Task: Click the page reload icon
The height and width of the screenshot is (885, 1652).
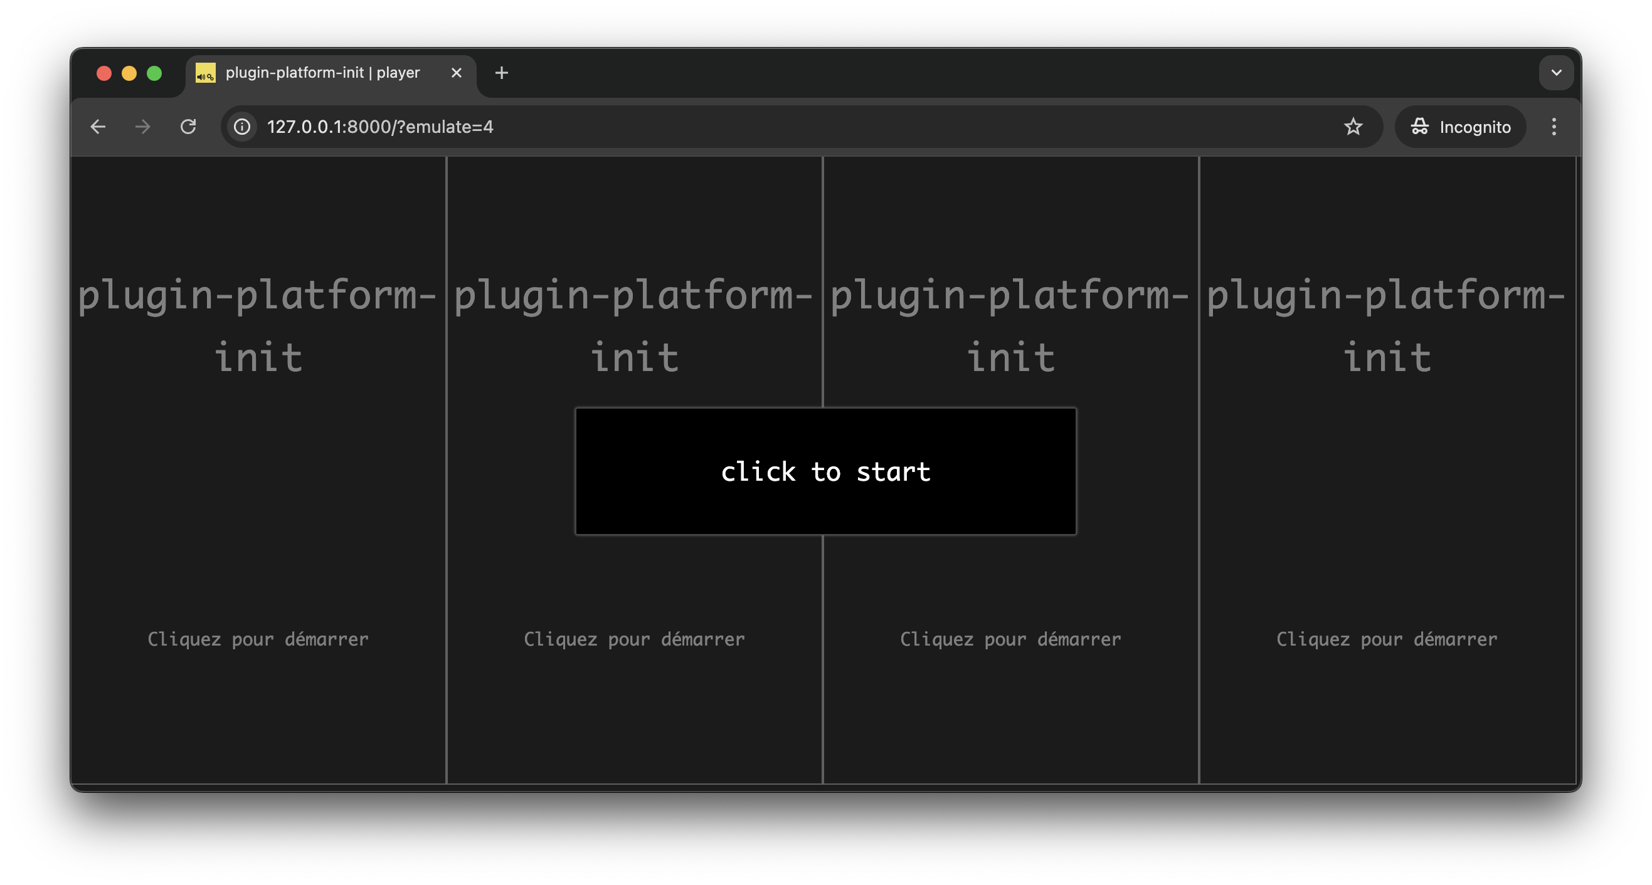Action: tap(189, 126)
